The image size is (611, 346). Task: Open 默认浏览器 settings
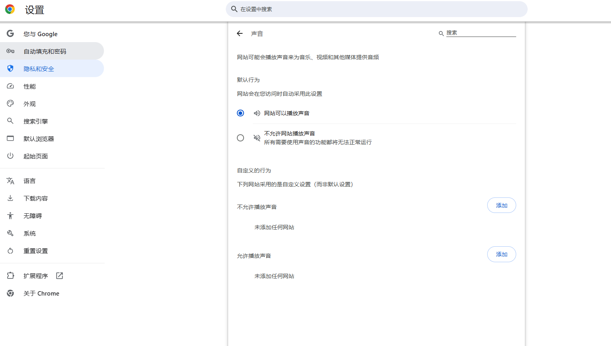[x=52, y=139]
